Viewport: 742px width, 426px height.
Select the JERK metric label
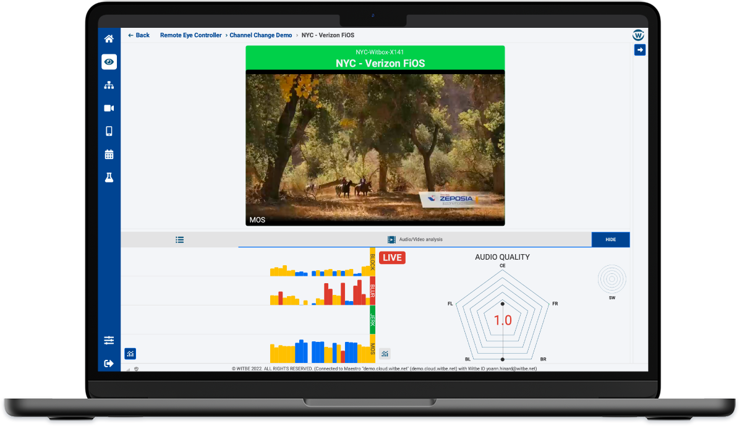(x=373, y=320)
